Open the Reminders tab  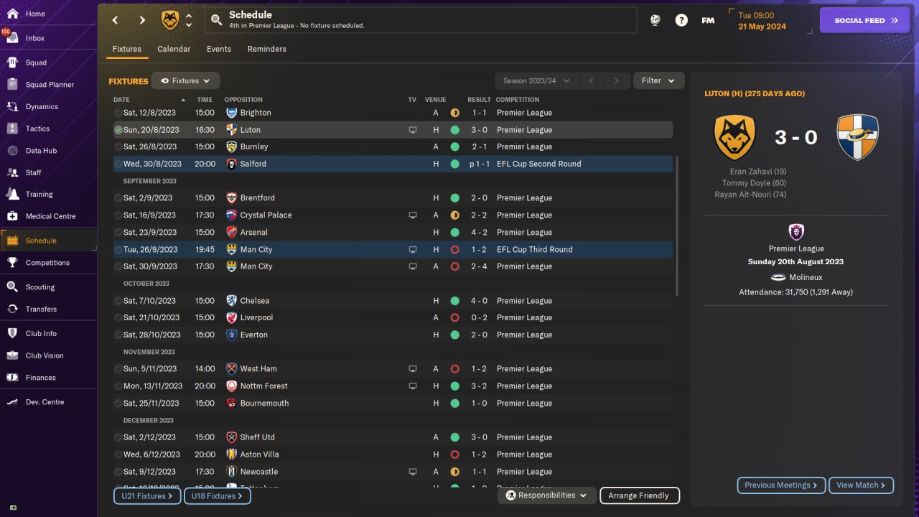[266, 49]
